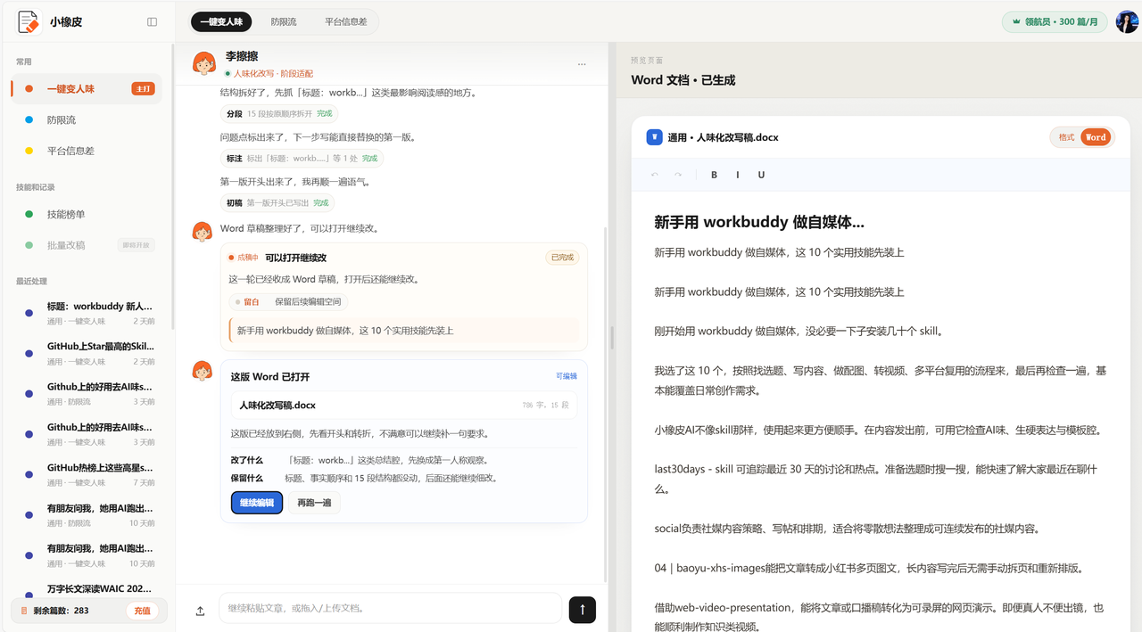Switch to the Word format toggle option
Viewport: 1142px width, 632px height.
1096,137
